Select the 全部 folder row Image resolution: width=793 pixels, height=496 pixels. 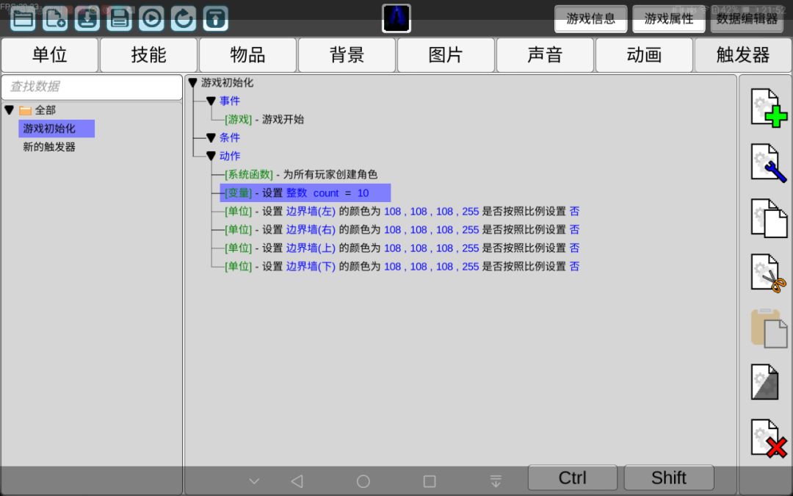[x=38, y=109]
